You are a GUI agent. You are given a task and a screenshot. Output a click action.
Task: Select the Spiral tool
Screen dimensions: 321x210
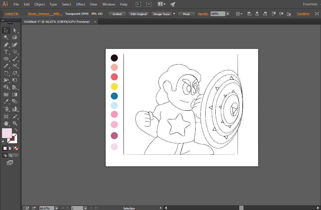(x=15, y=52)
